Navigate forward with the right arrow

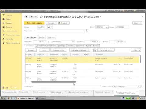[x=36, y=17]
